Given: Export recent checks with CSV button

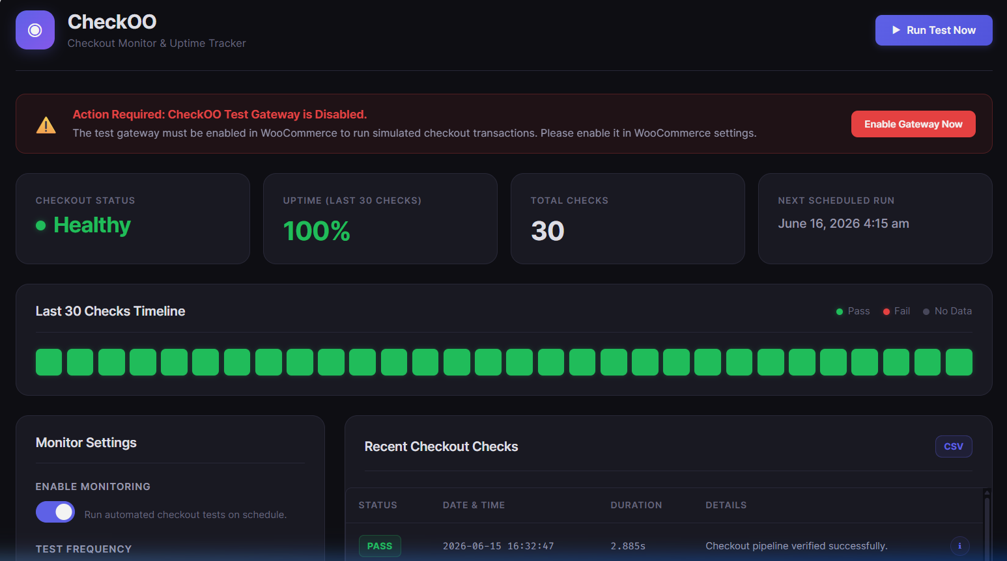Looking at the screenshot, I should [x=954, y=446].
